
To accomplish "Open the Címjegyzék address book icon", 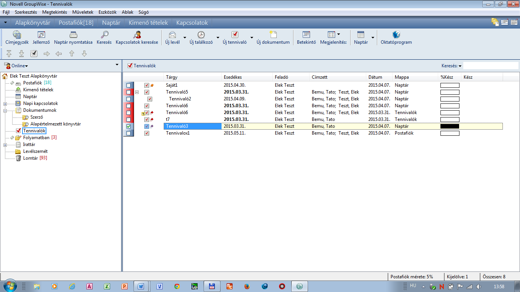I will (17, 35).
